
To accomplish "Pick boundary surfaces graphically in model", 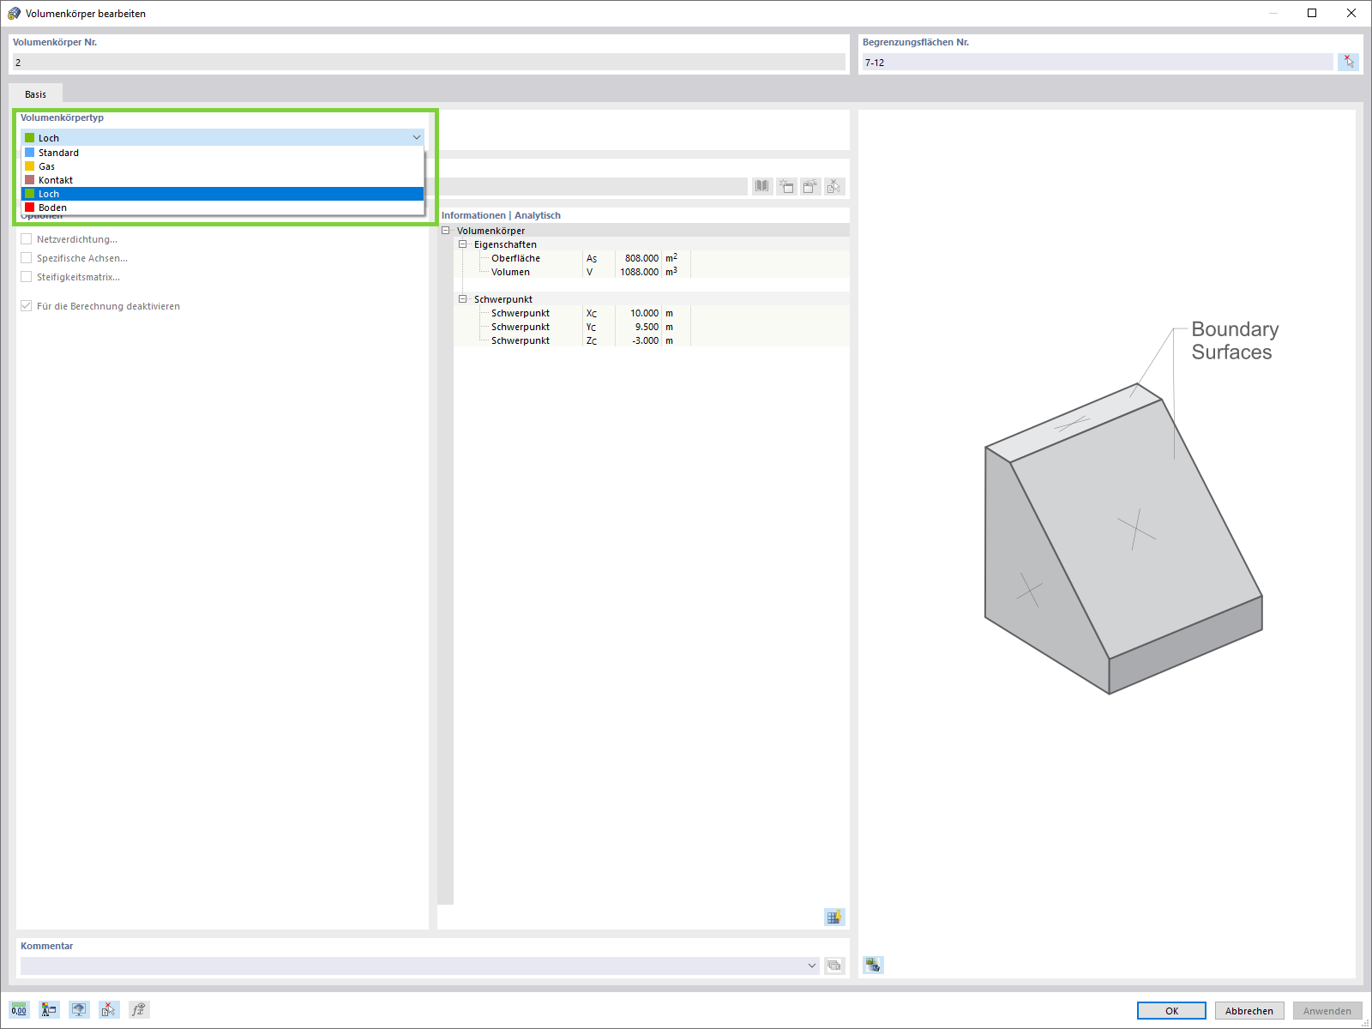I will coord(1349,62).
